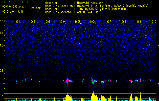Click the strong meteor echo at 1006

(x=94, y=81)
